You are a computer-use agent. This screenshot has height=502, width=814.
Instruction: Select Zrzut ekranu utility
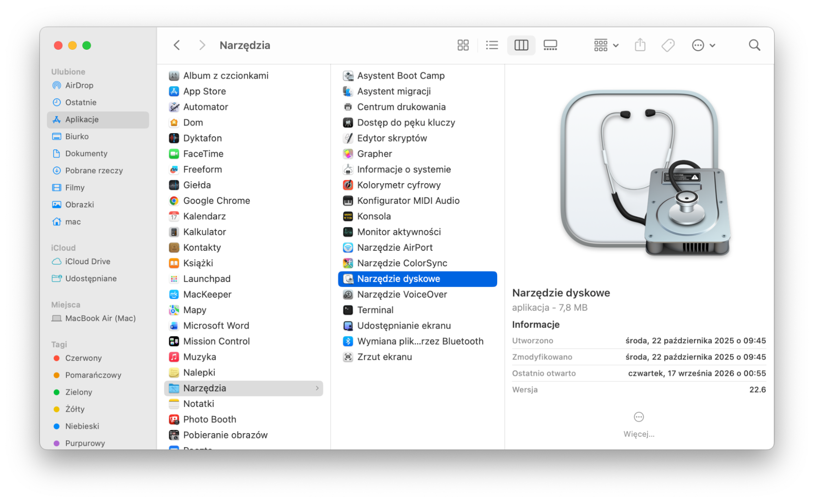417,357
